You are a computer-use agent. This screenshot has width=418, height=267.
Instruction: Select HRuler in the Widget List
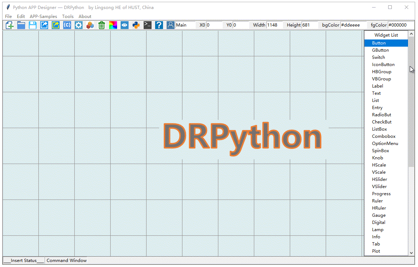386,209
